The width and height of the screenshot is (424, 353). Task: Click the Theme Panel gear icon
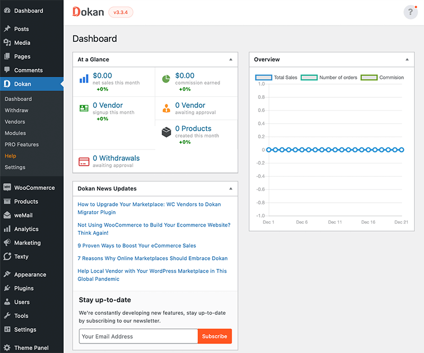pyautogui.click(x=7, y=347)
